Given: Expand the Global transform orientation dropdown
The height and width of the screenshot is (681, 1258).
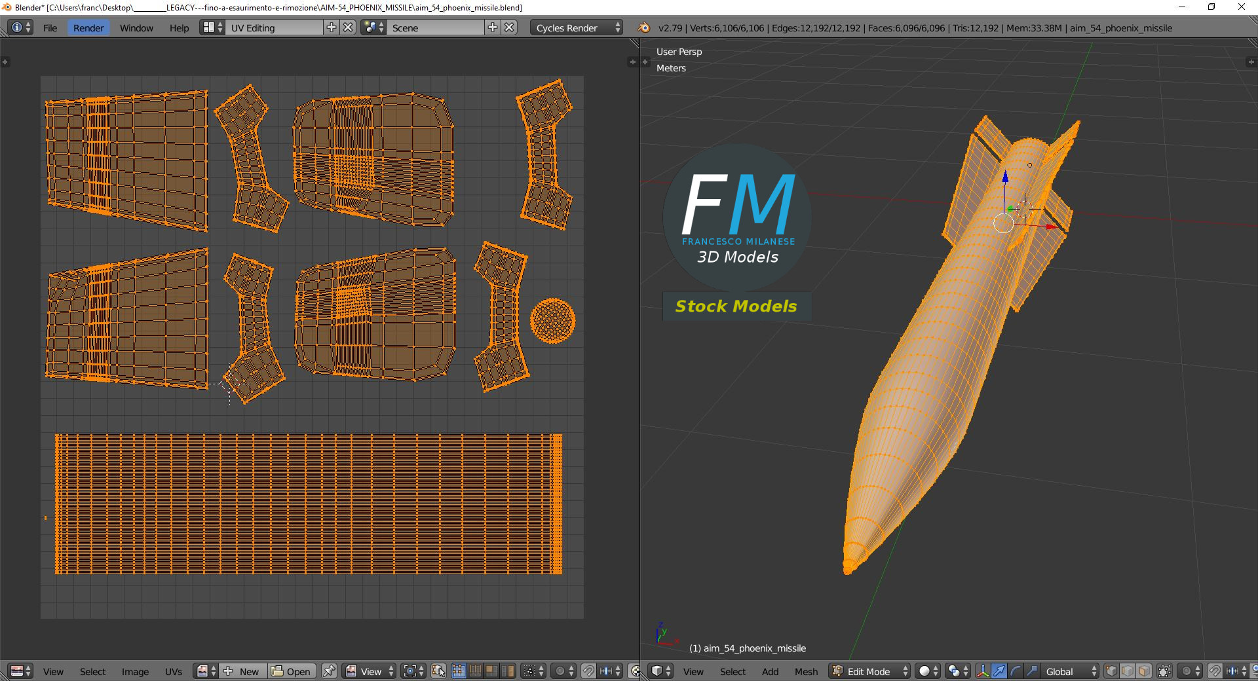Looking at the screenshot, I should 1069,671.
